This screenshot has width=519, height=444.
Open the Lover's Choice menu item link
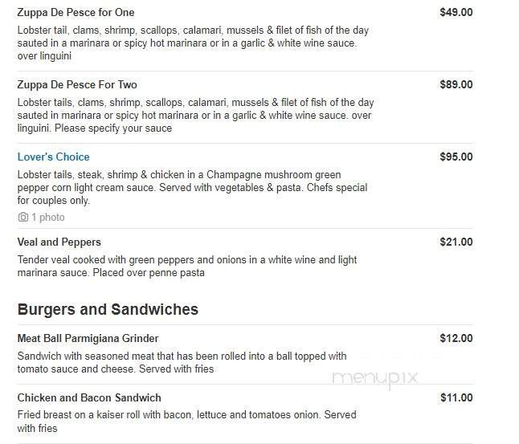[x=53, y=157]
